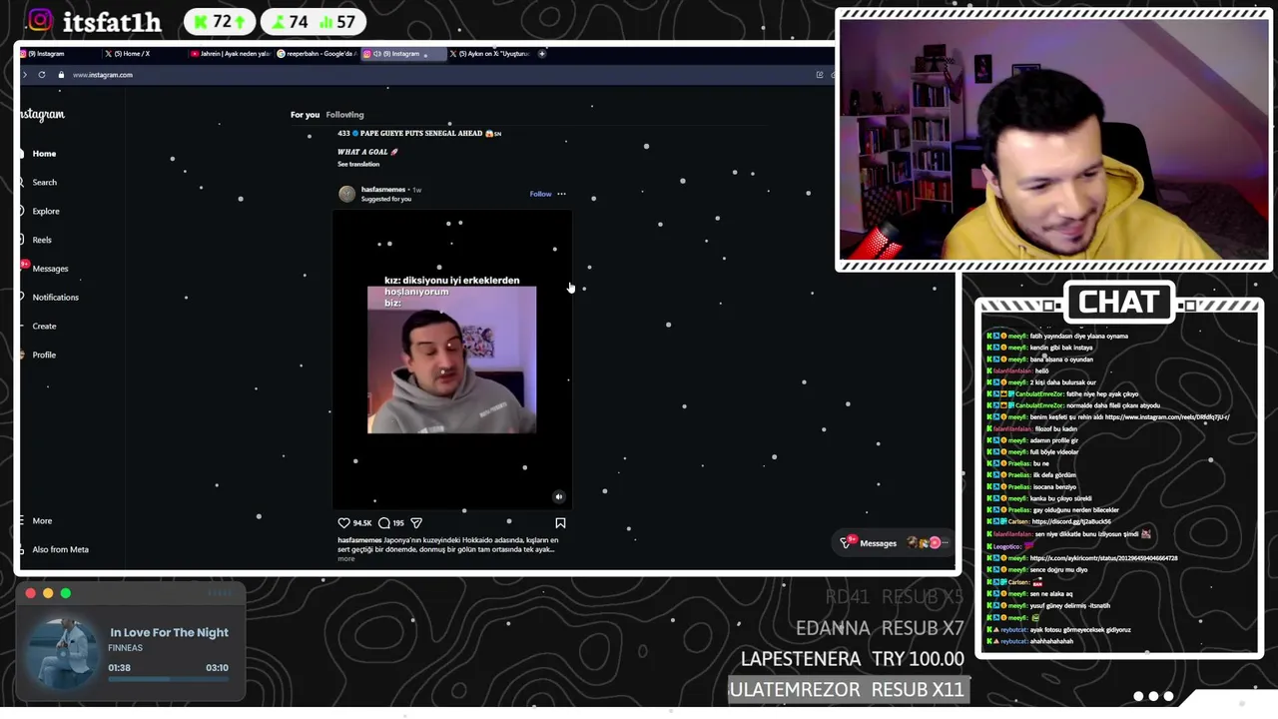Play the hasfasmemes reel video
1278x719 pixels.
(451, 359)
